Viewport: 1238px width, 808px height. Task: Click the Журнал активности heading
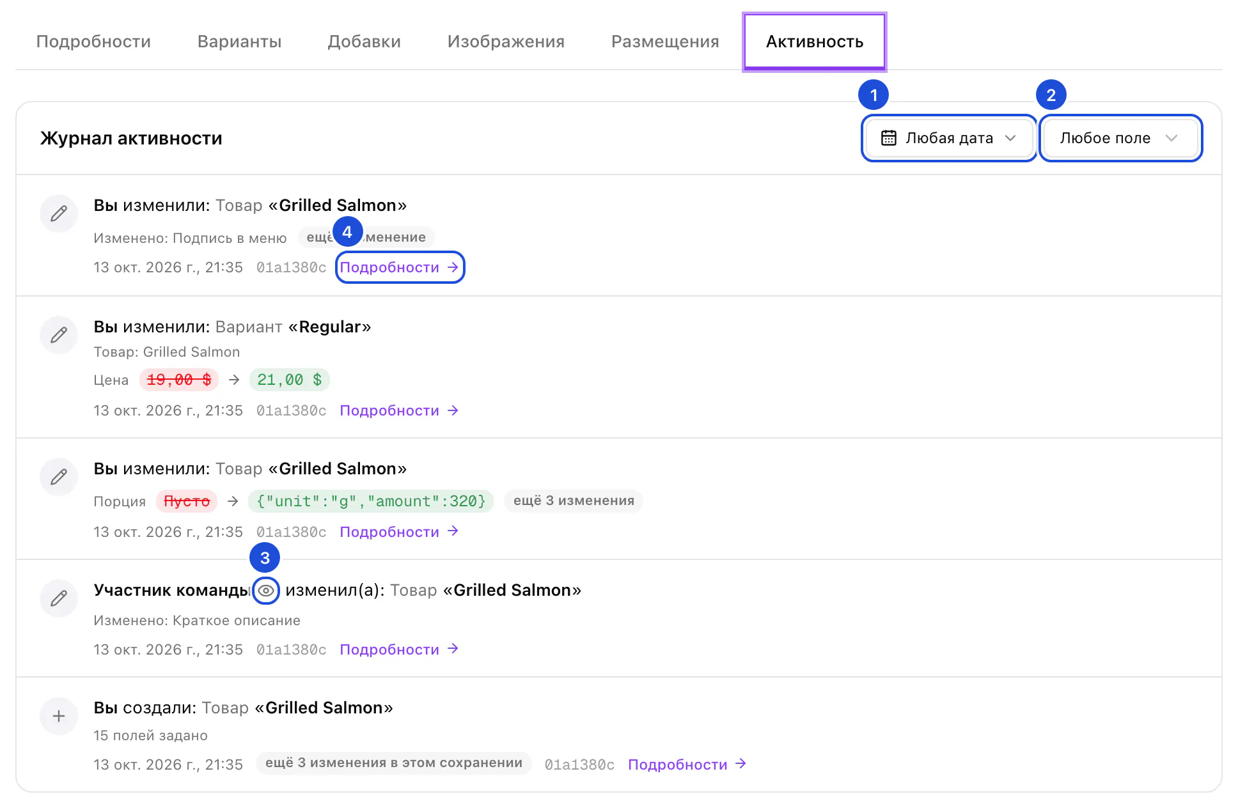pyautogui.click(x=131, y=138)
